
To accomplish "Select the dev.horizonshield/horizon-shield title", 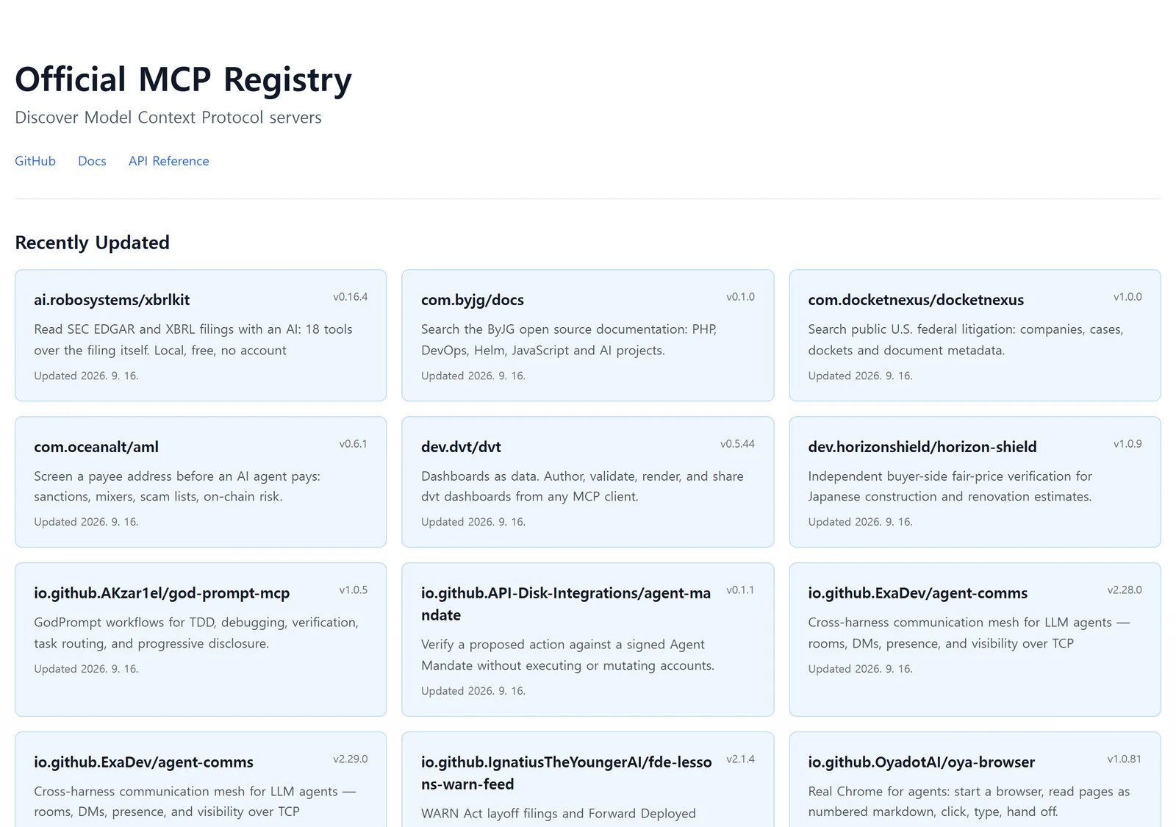I will pyautogui.click(x=922, y=447).
